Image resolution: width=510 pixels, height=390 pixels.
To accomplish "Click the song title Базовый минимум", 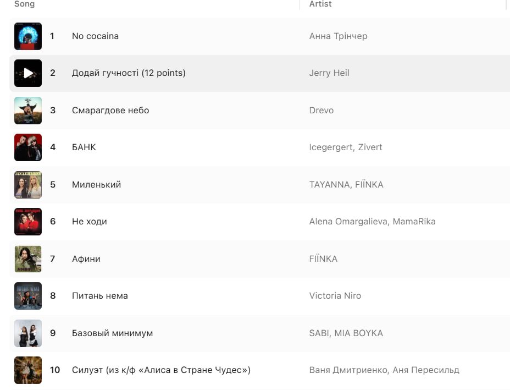I will tap(112, 333).
